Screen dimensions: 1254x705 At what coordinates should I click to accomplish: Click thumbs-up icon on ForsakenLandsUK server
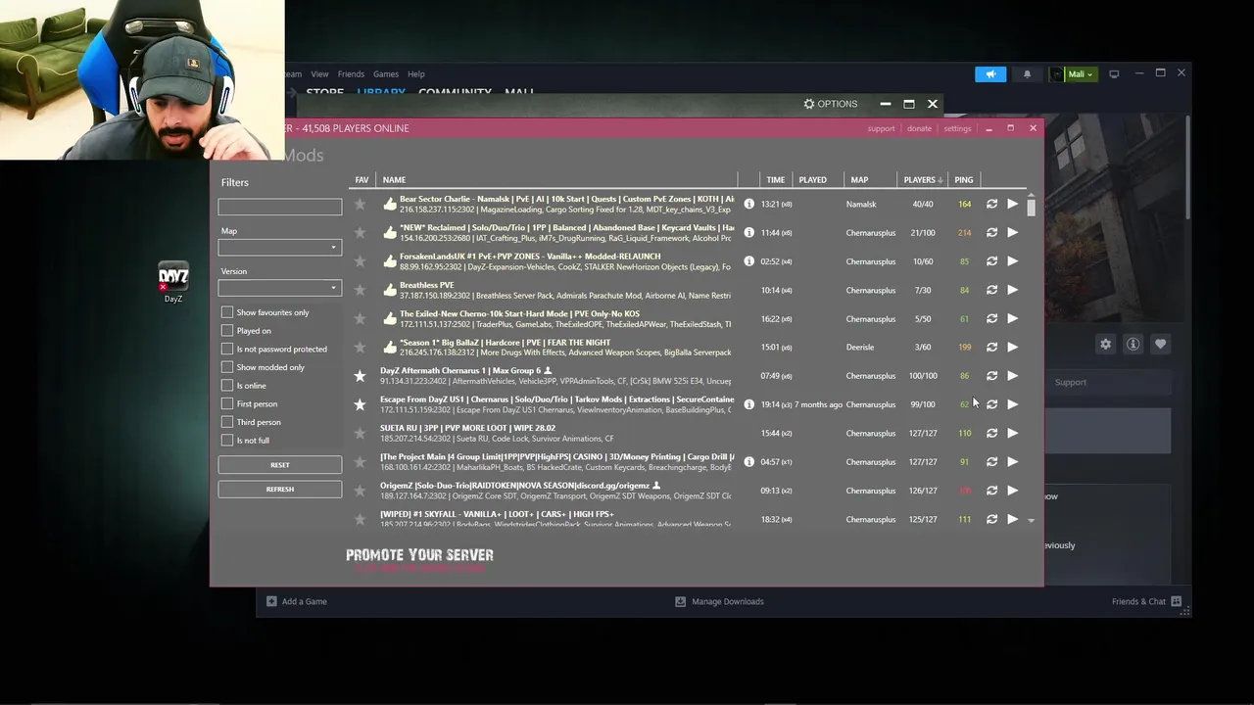[x=390, y=261]
